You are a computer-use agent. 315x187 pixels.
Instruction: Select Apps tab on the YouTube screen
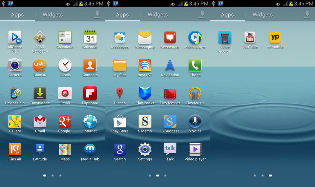pyautogui.click(x=227, y=15)
